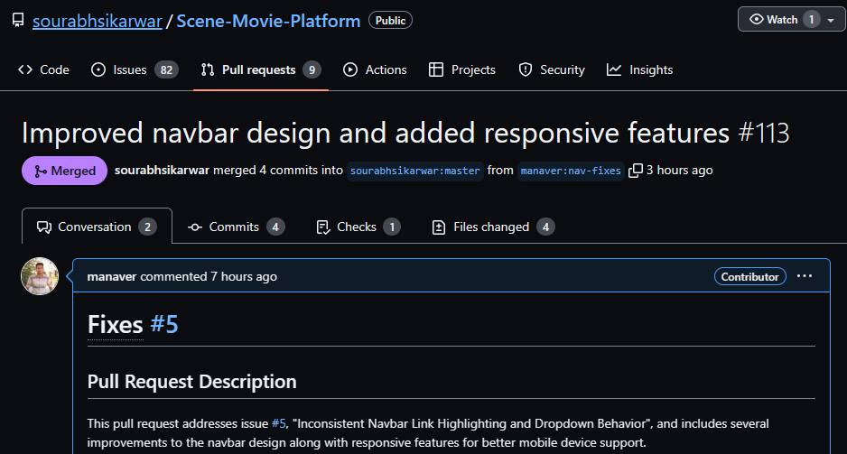Click the Projects table icon
847x454 pixels.
point(436,69)
